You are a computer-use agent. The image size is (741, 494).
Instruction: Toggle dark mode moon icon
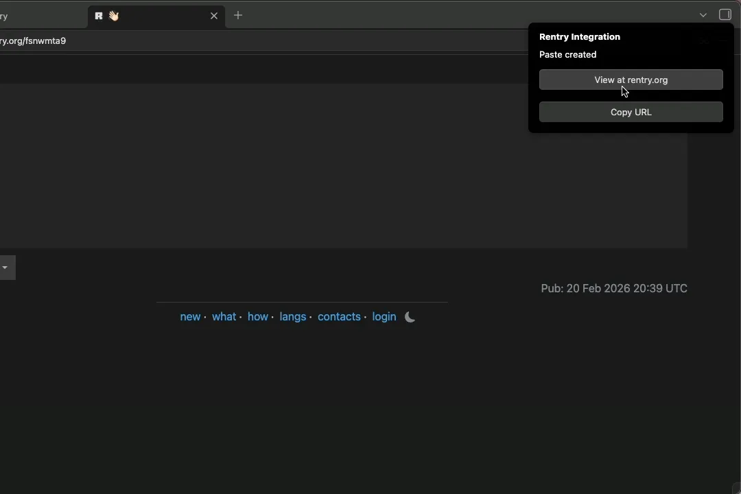click(x=410, y=317)
